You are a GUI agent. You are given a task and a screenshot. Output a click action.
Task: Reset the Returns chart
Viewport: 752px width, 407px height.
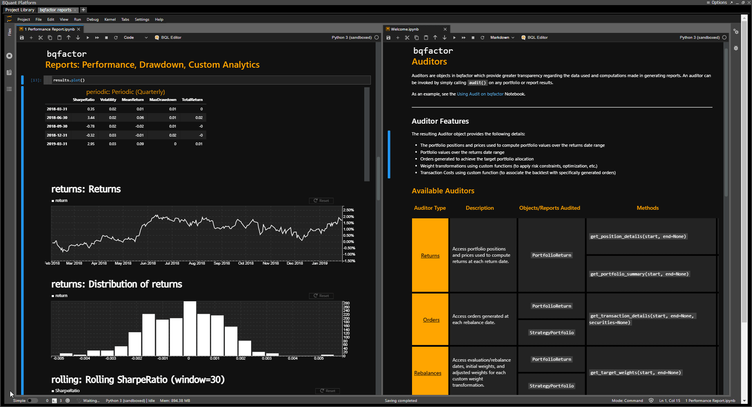click(x=321, y=200)
